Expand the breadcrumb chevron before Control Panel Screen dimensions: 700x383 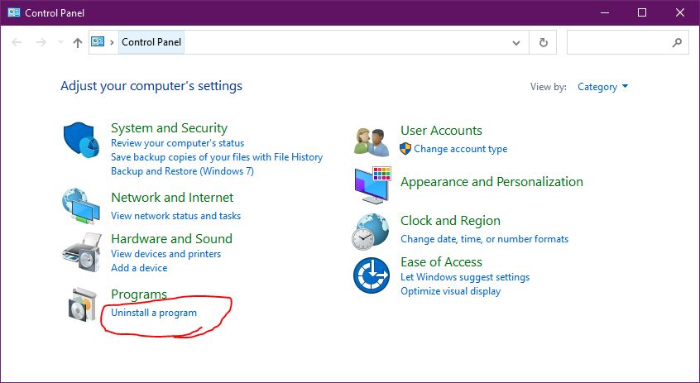[112, 42]
